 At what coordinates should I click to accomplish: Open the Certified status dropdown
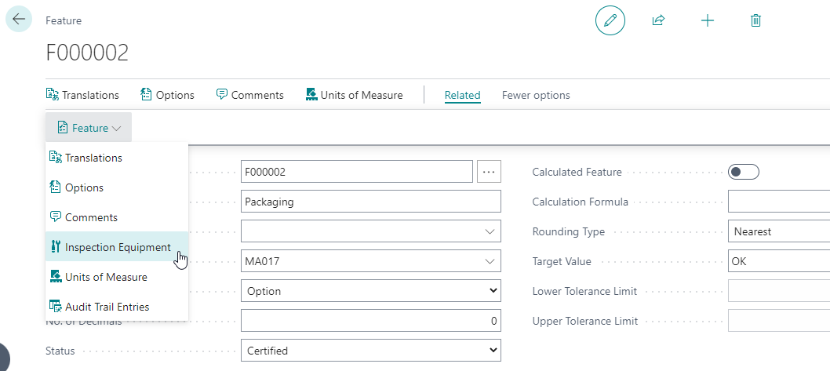370,351
